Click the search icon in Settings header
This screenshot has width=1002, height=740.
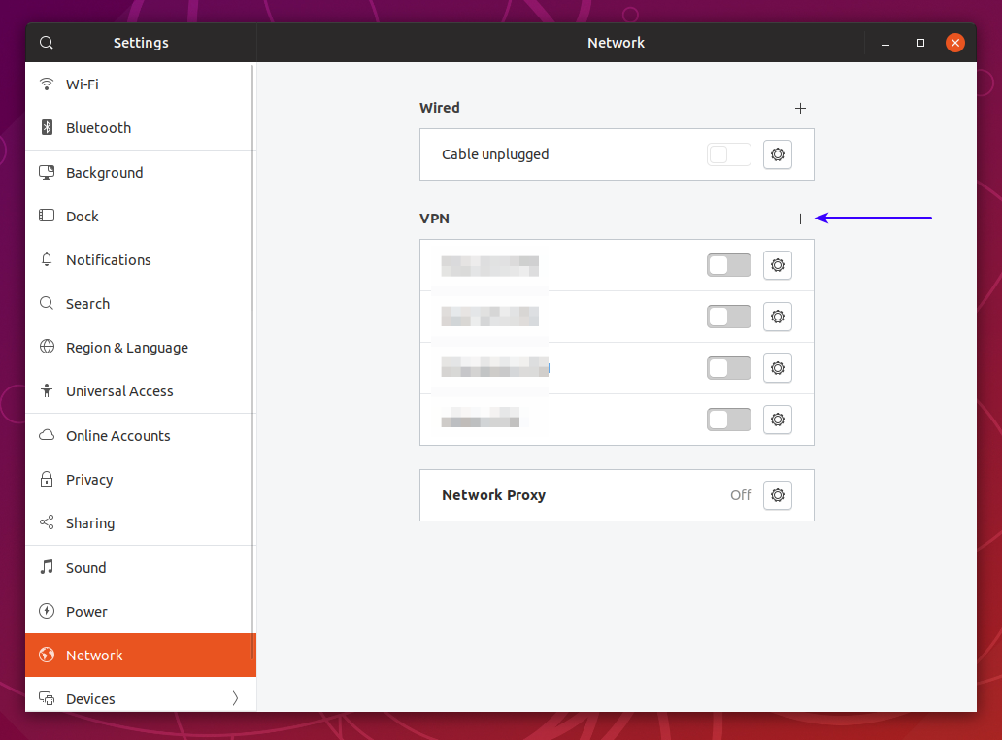click(x=46, y=43)
